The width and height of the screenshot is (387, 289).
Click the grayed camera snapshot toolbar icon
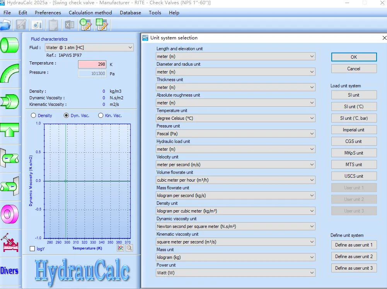(x=37, y=25)
